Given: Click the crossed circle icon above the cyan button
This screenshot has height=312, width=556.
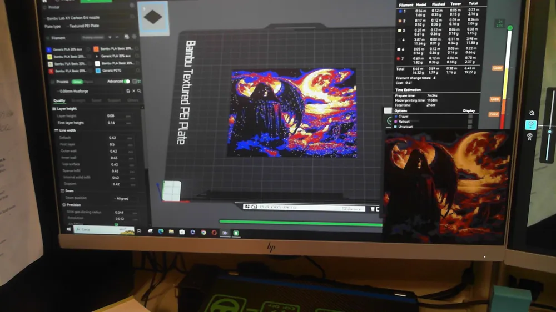Looking at the screenshot, I should tap(532, 113).
